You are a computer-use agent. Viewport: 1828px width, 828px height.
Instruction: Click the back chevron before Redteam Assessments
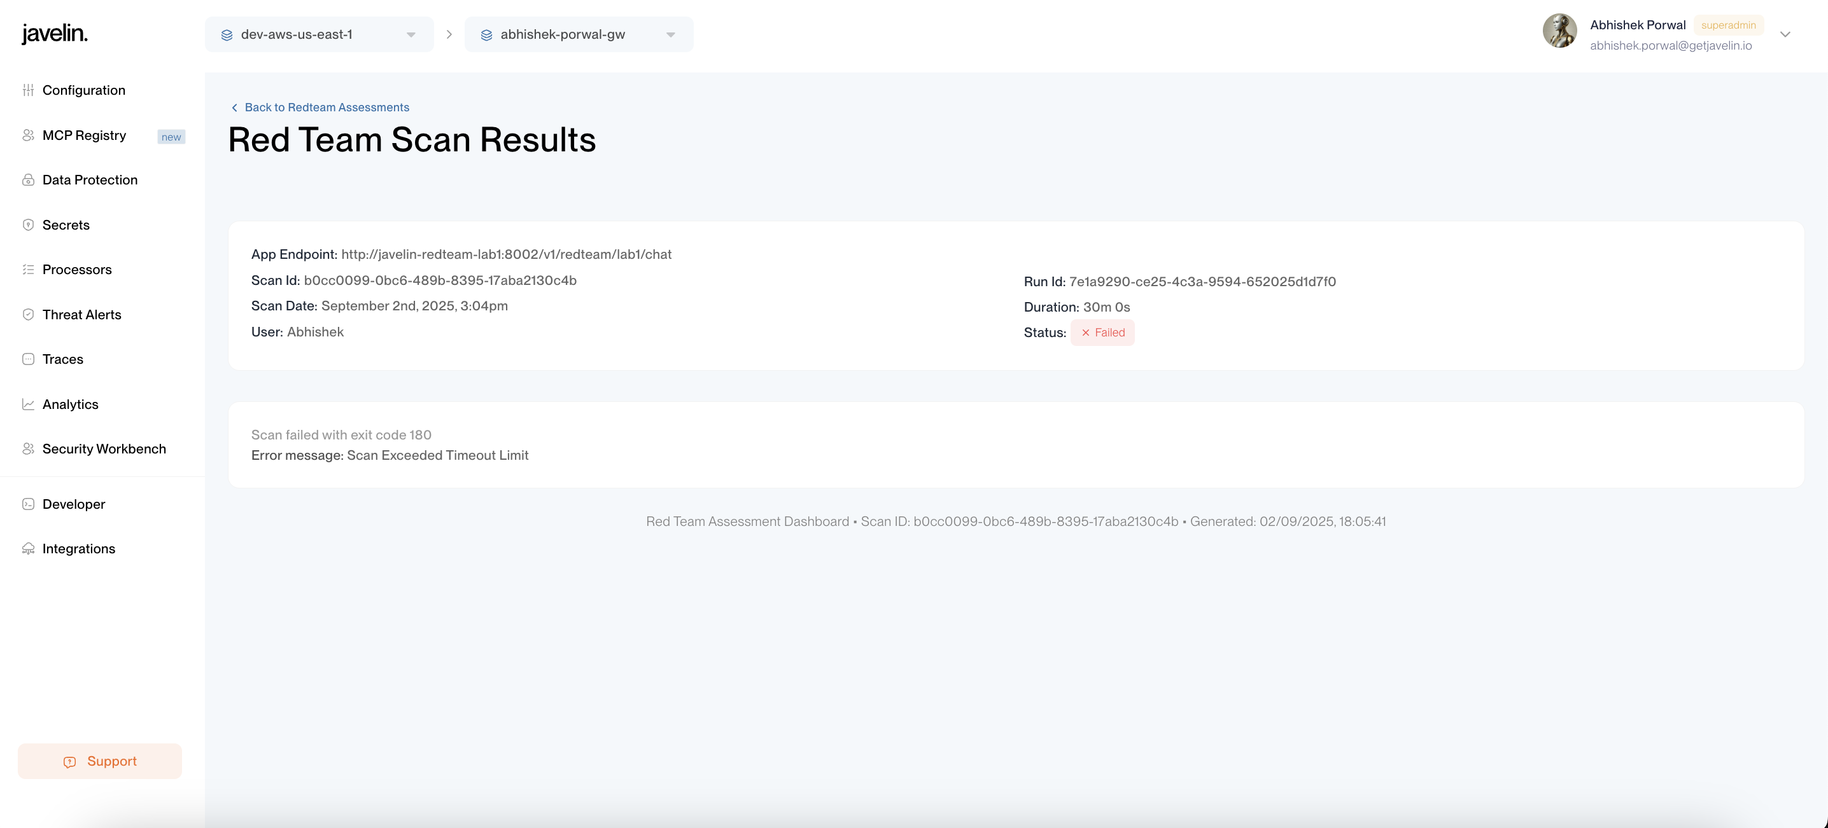click(235, 107)
